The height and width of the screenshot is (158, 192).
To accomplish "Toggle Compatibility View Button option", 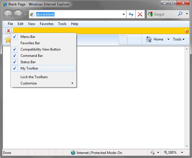I will [x=44, y=49].
